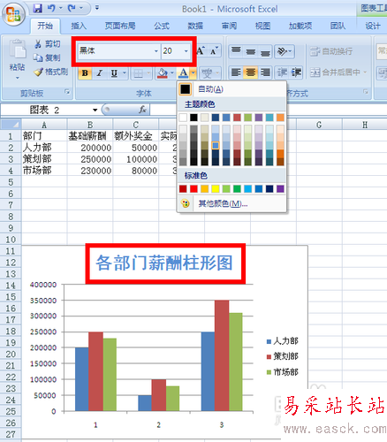Image resolution: width=387 pixels, height=442 pixels.
Task: Choose 自动(A) automatic font color
Action: click(231, 89)
